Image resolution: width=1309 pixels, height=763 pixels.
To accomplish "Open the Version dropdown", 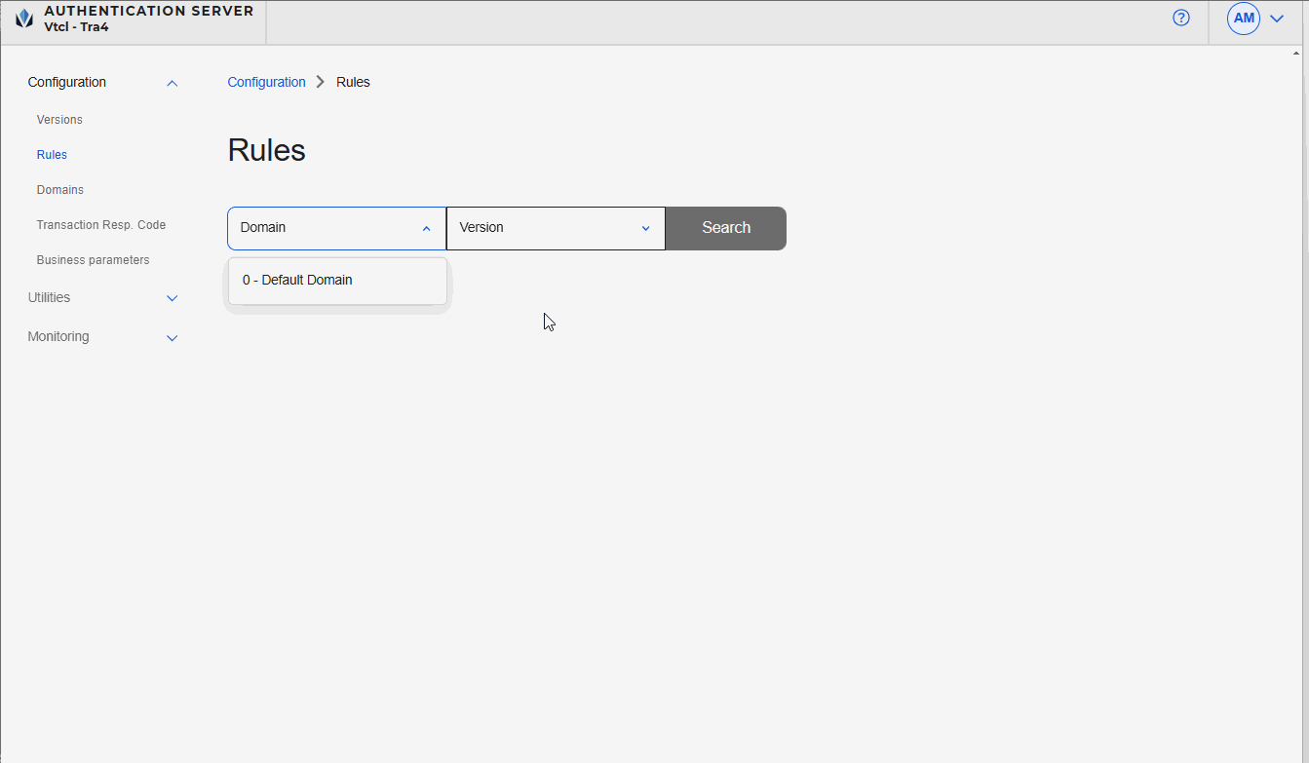I will 546,228.
